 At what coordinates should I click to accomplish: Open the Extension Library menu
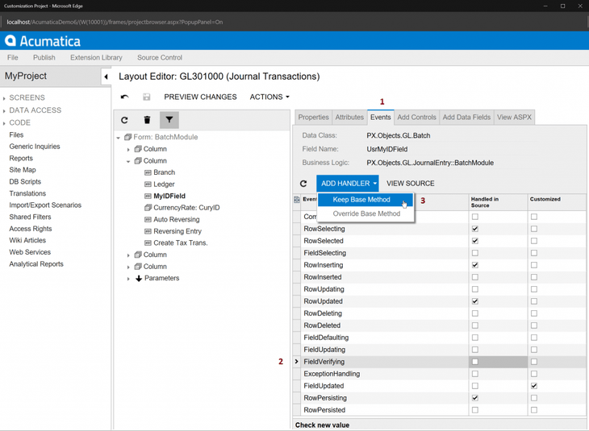coord(96,57)
